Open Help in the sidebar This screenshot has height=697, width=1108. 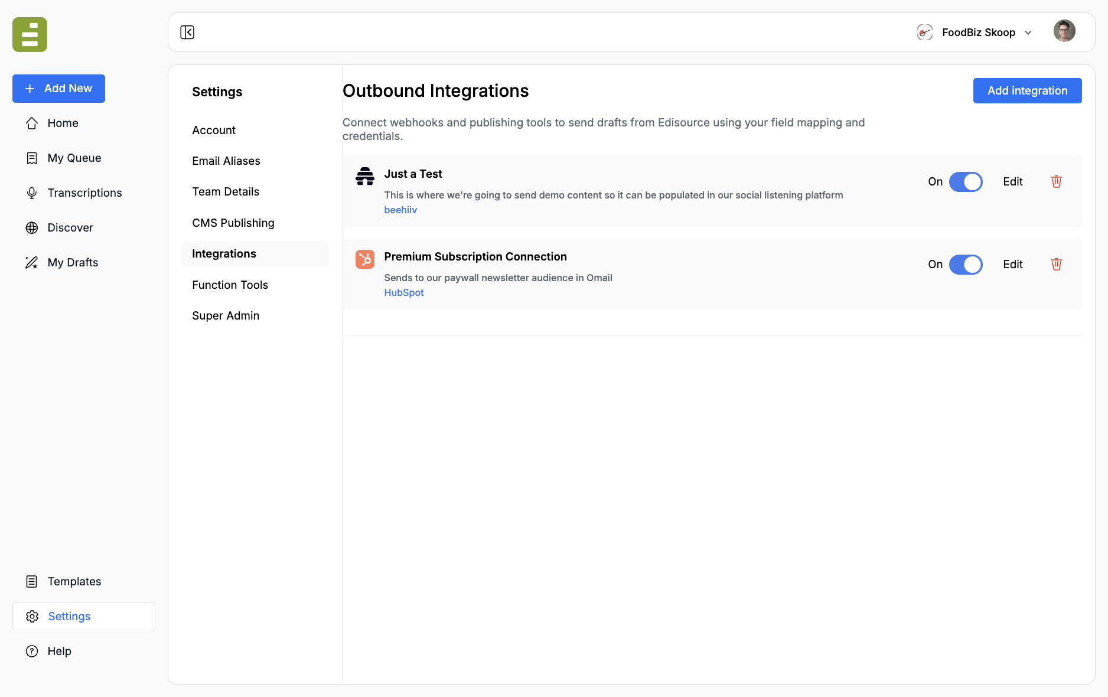(83, 651)
